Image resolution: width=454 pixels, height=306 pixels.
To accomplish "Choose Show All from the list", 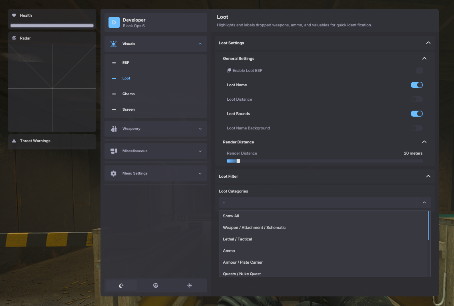I will click(x=231, y=216).
